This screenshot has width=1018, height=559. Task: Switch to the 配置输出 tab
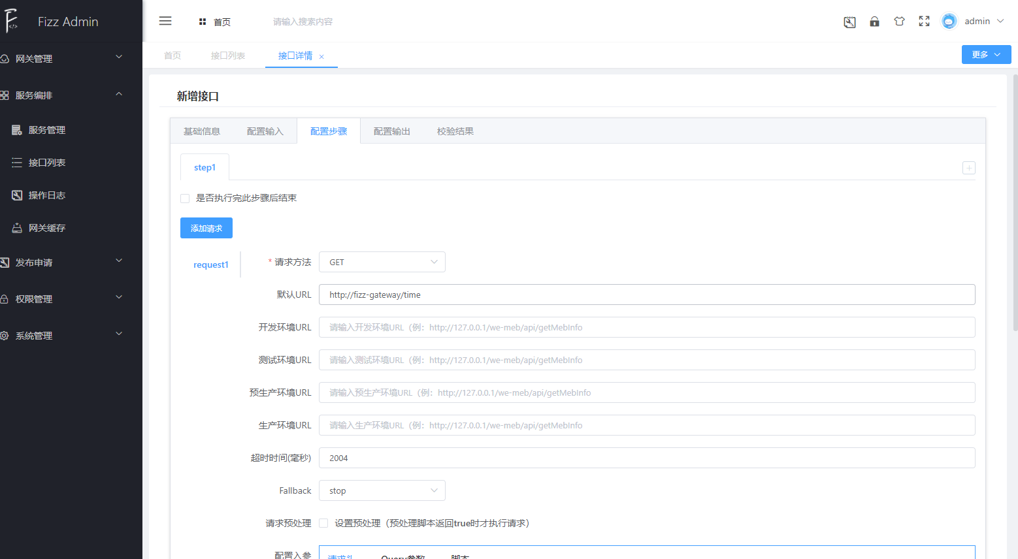391,131
